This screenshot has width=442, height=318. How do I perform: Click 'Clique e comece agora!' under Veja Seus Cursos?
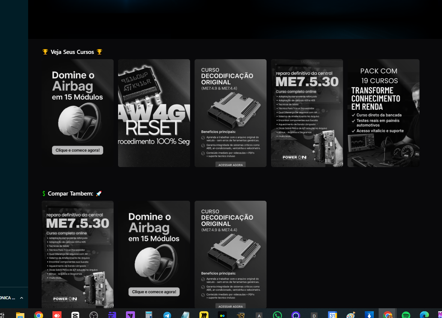click(x=78, y=150)
